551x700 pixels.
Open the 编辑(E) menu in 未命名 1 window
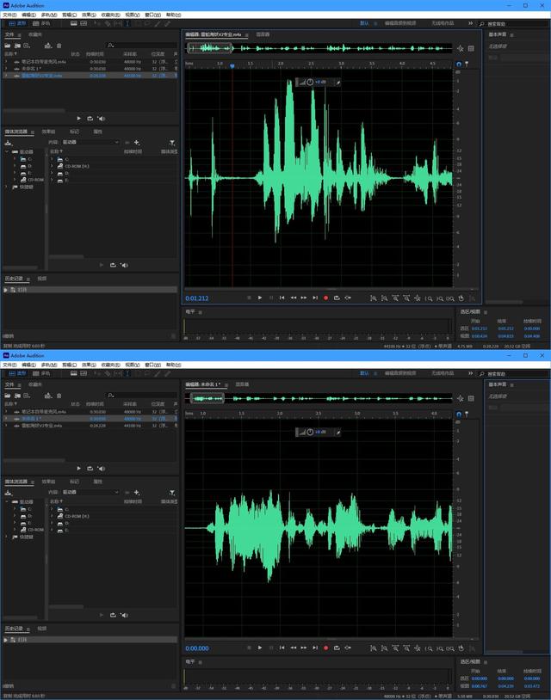pyautogui.click(x=28, y=365)
